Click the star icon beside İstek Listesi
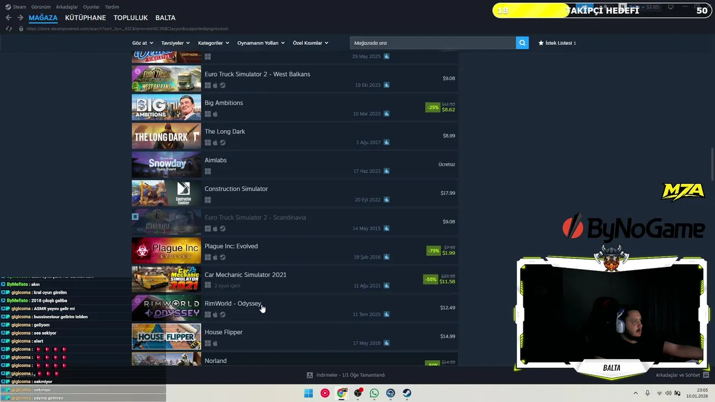 [x=541, y=43]
